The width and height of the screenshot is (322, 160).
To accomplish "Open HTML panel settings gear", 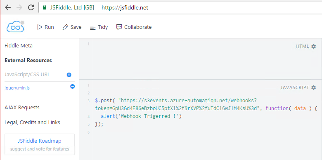I will click(313, 46).
